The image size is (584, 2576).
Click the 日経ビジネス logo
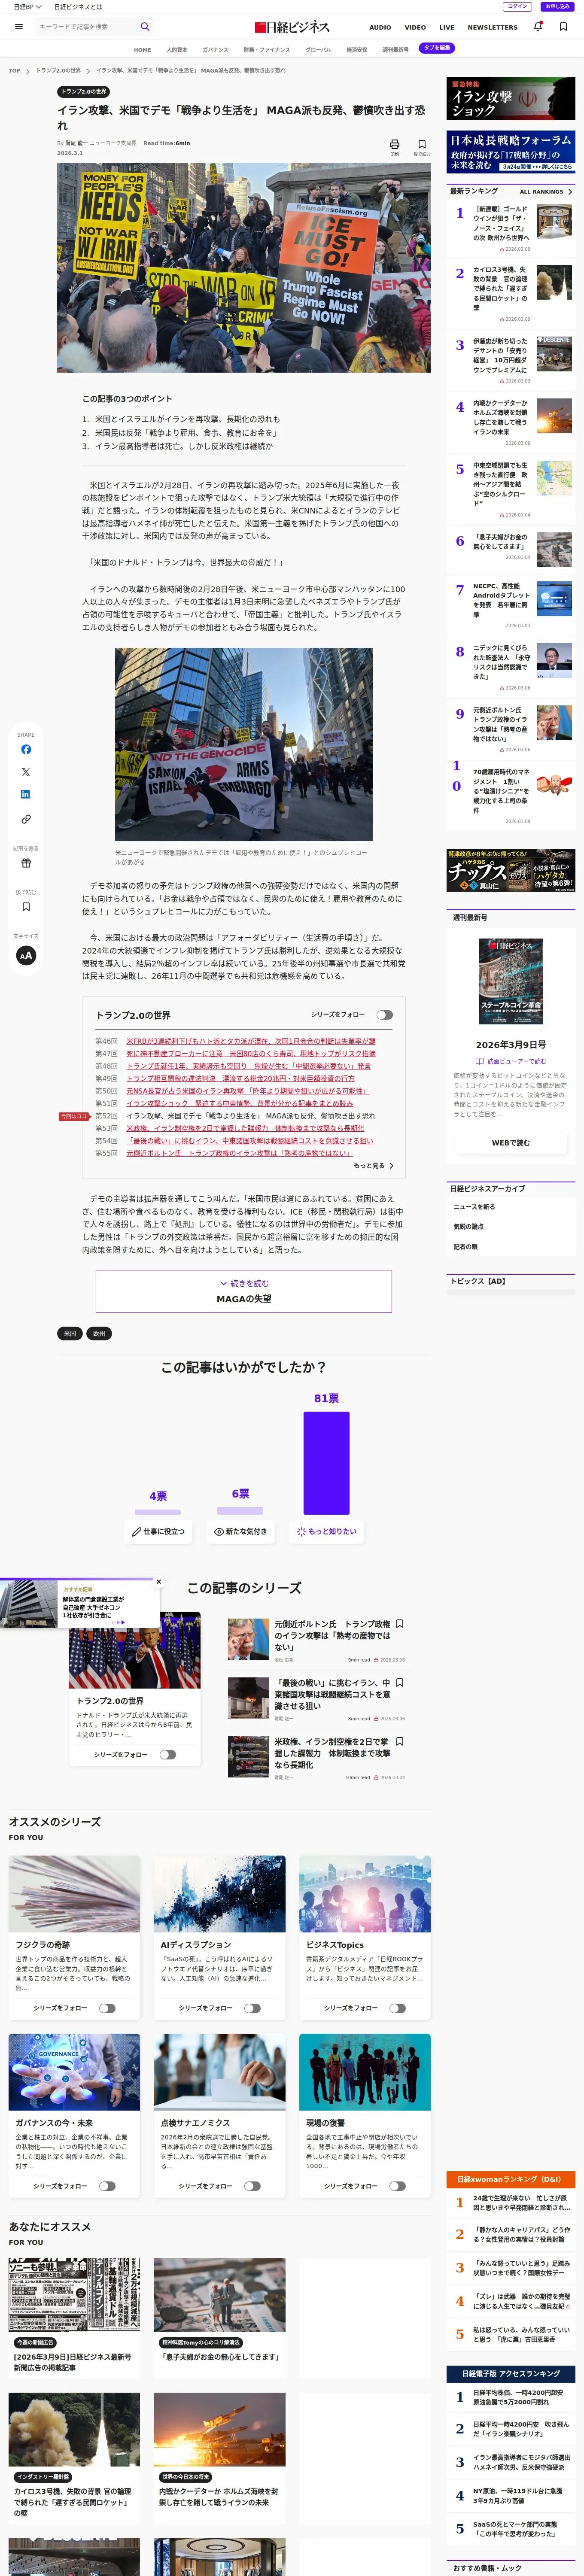(291, 27)
